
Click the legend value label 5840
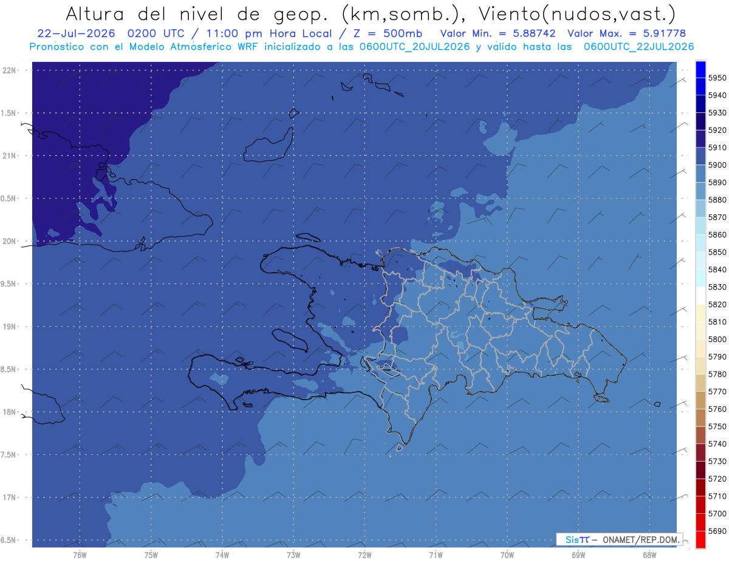coord(717,270)
